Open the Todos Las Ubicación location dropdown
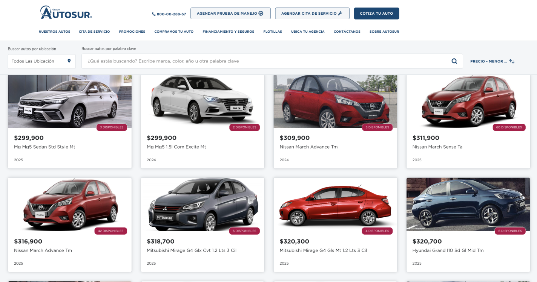Image resolution: width=537 pixels, height=282 pixels. click(41, 61)
